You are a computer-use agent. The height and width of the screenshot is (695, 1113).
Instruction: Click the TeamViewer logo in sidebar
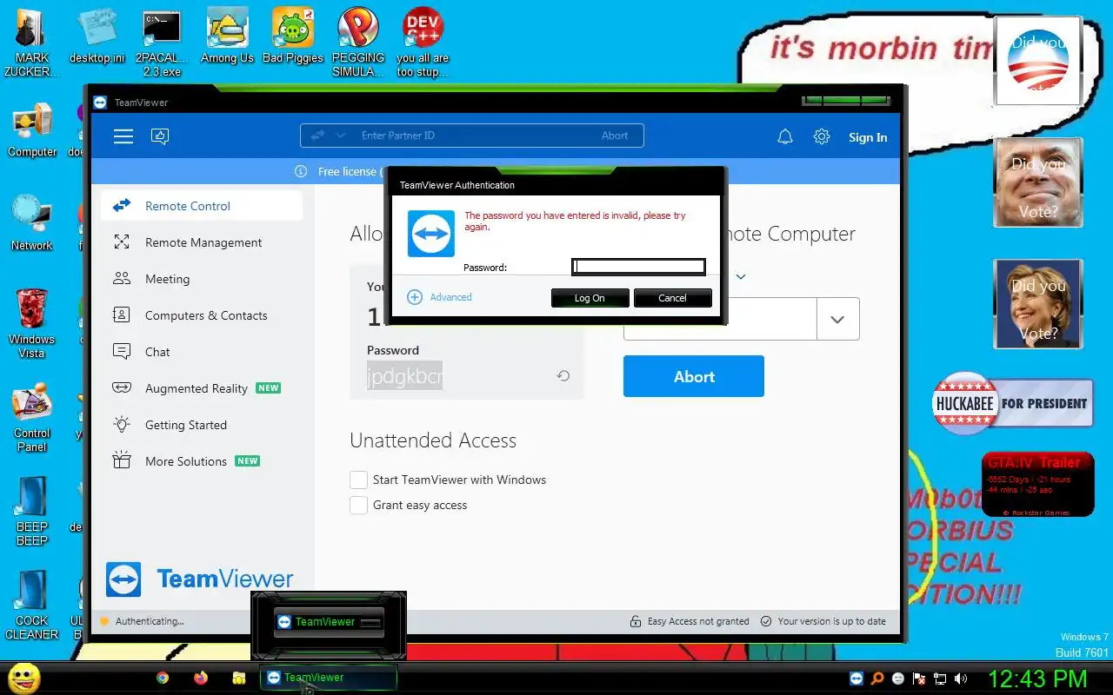tap(200, 579)
